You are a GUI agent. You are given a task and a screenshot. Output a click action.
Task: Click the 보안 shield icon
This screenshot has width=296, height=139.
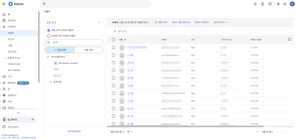pyautogui.click(x=4, y=101)
